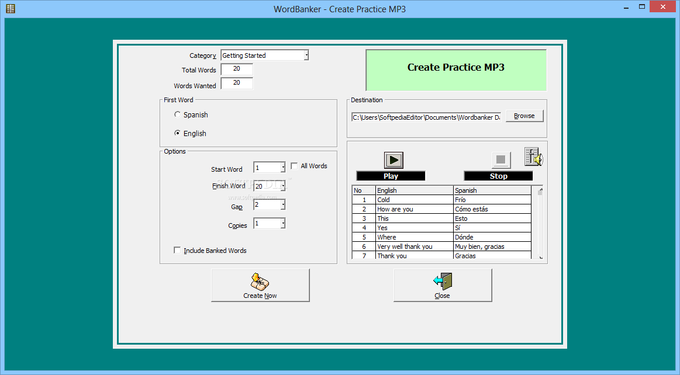Select the 'Dónde' cell
The height and width of the screenshot is (375, 680).
point(492,237)
